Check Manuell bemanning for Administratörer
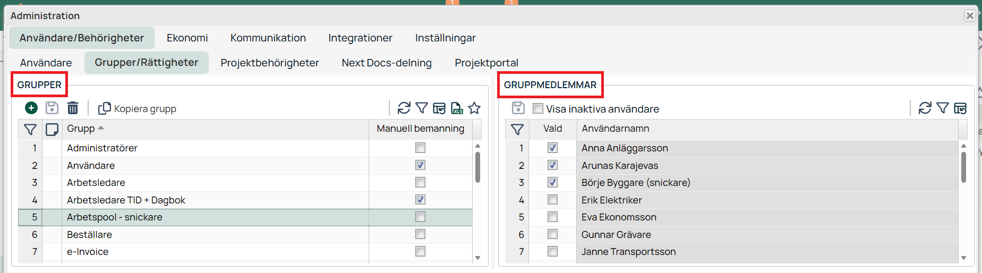Image resolution: width=982 pixels, height=273 pixels. tap(420, 148)
